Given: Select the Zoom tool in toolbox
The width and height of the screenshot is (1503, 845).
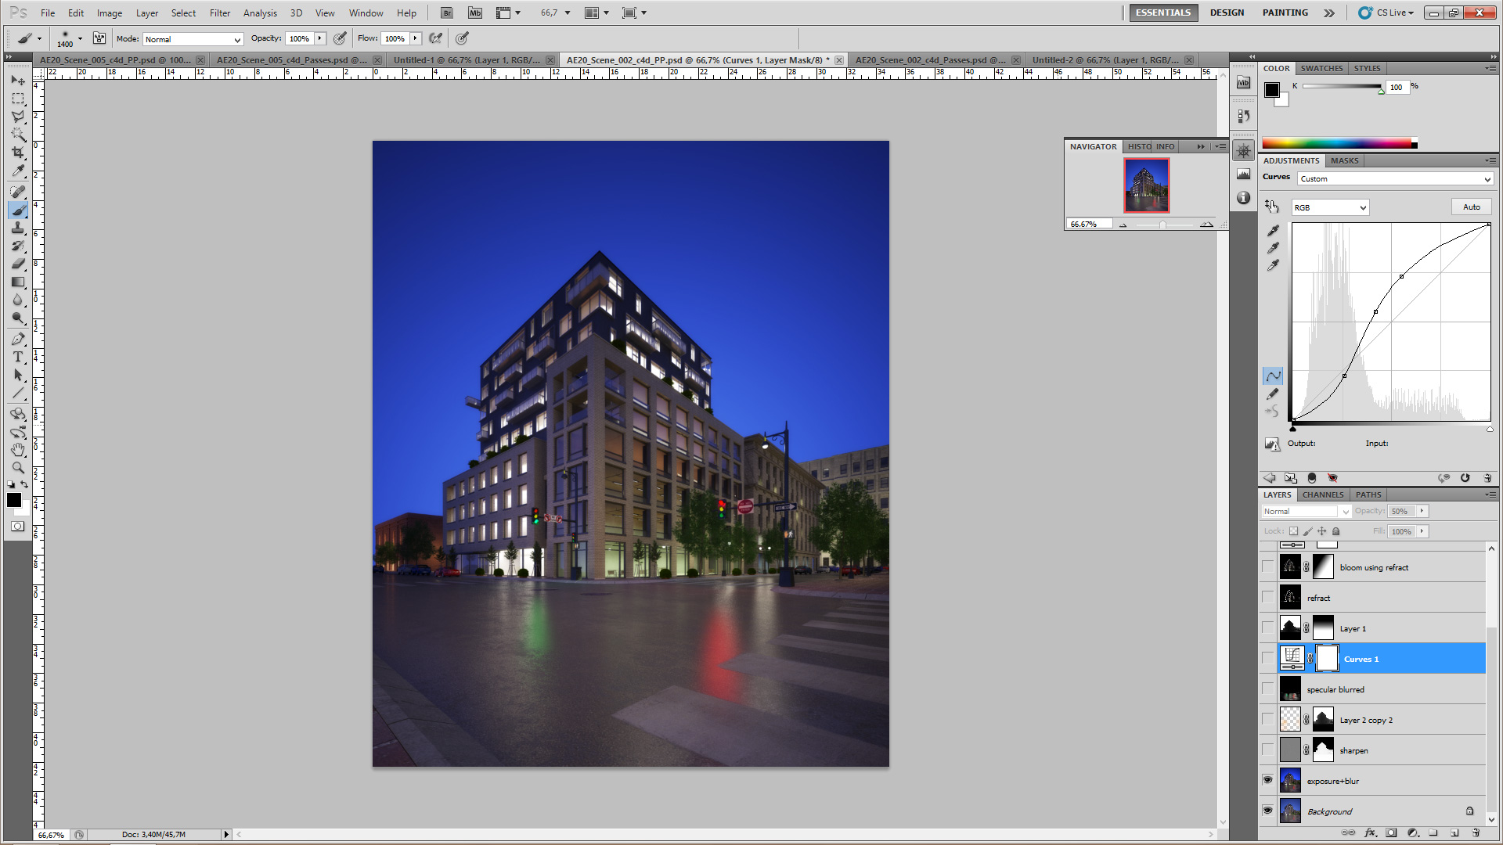Looking at the screenshot, I should [x=17, y=468].
